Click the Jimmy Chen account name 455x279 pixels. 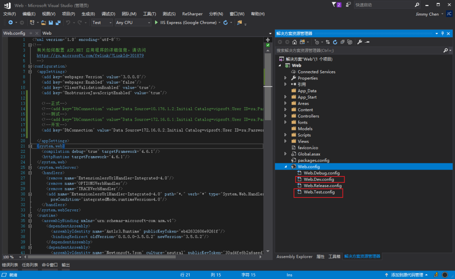(x=427, y=14)
